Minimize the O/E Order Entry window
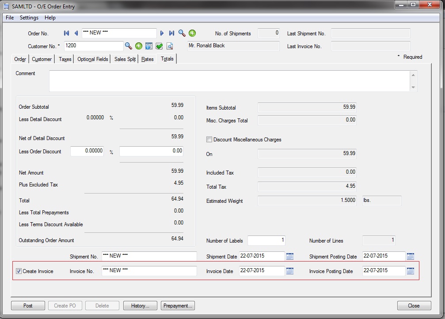This screenshot has height=319, width=445. pyautogui.click(x=401, y=5)
